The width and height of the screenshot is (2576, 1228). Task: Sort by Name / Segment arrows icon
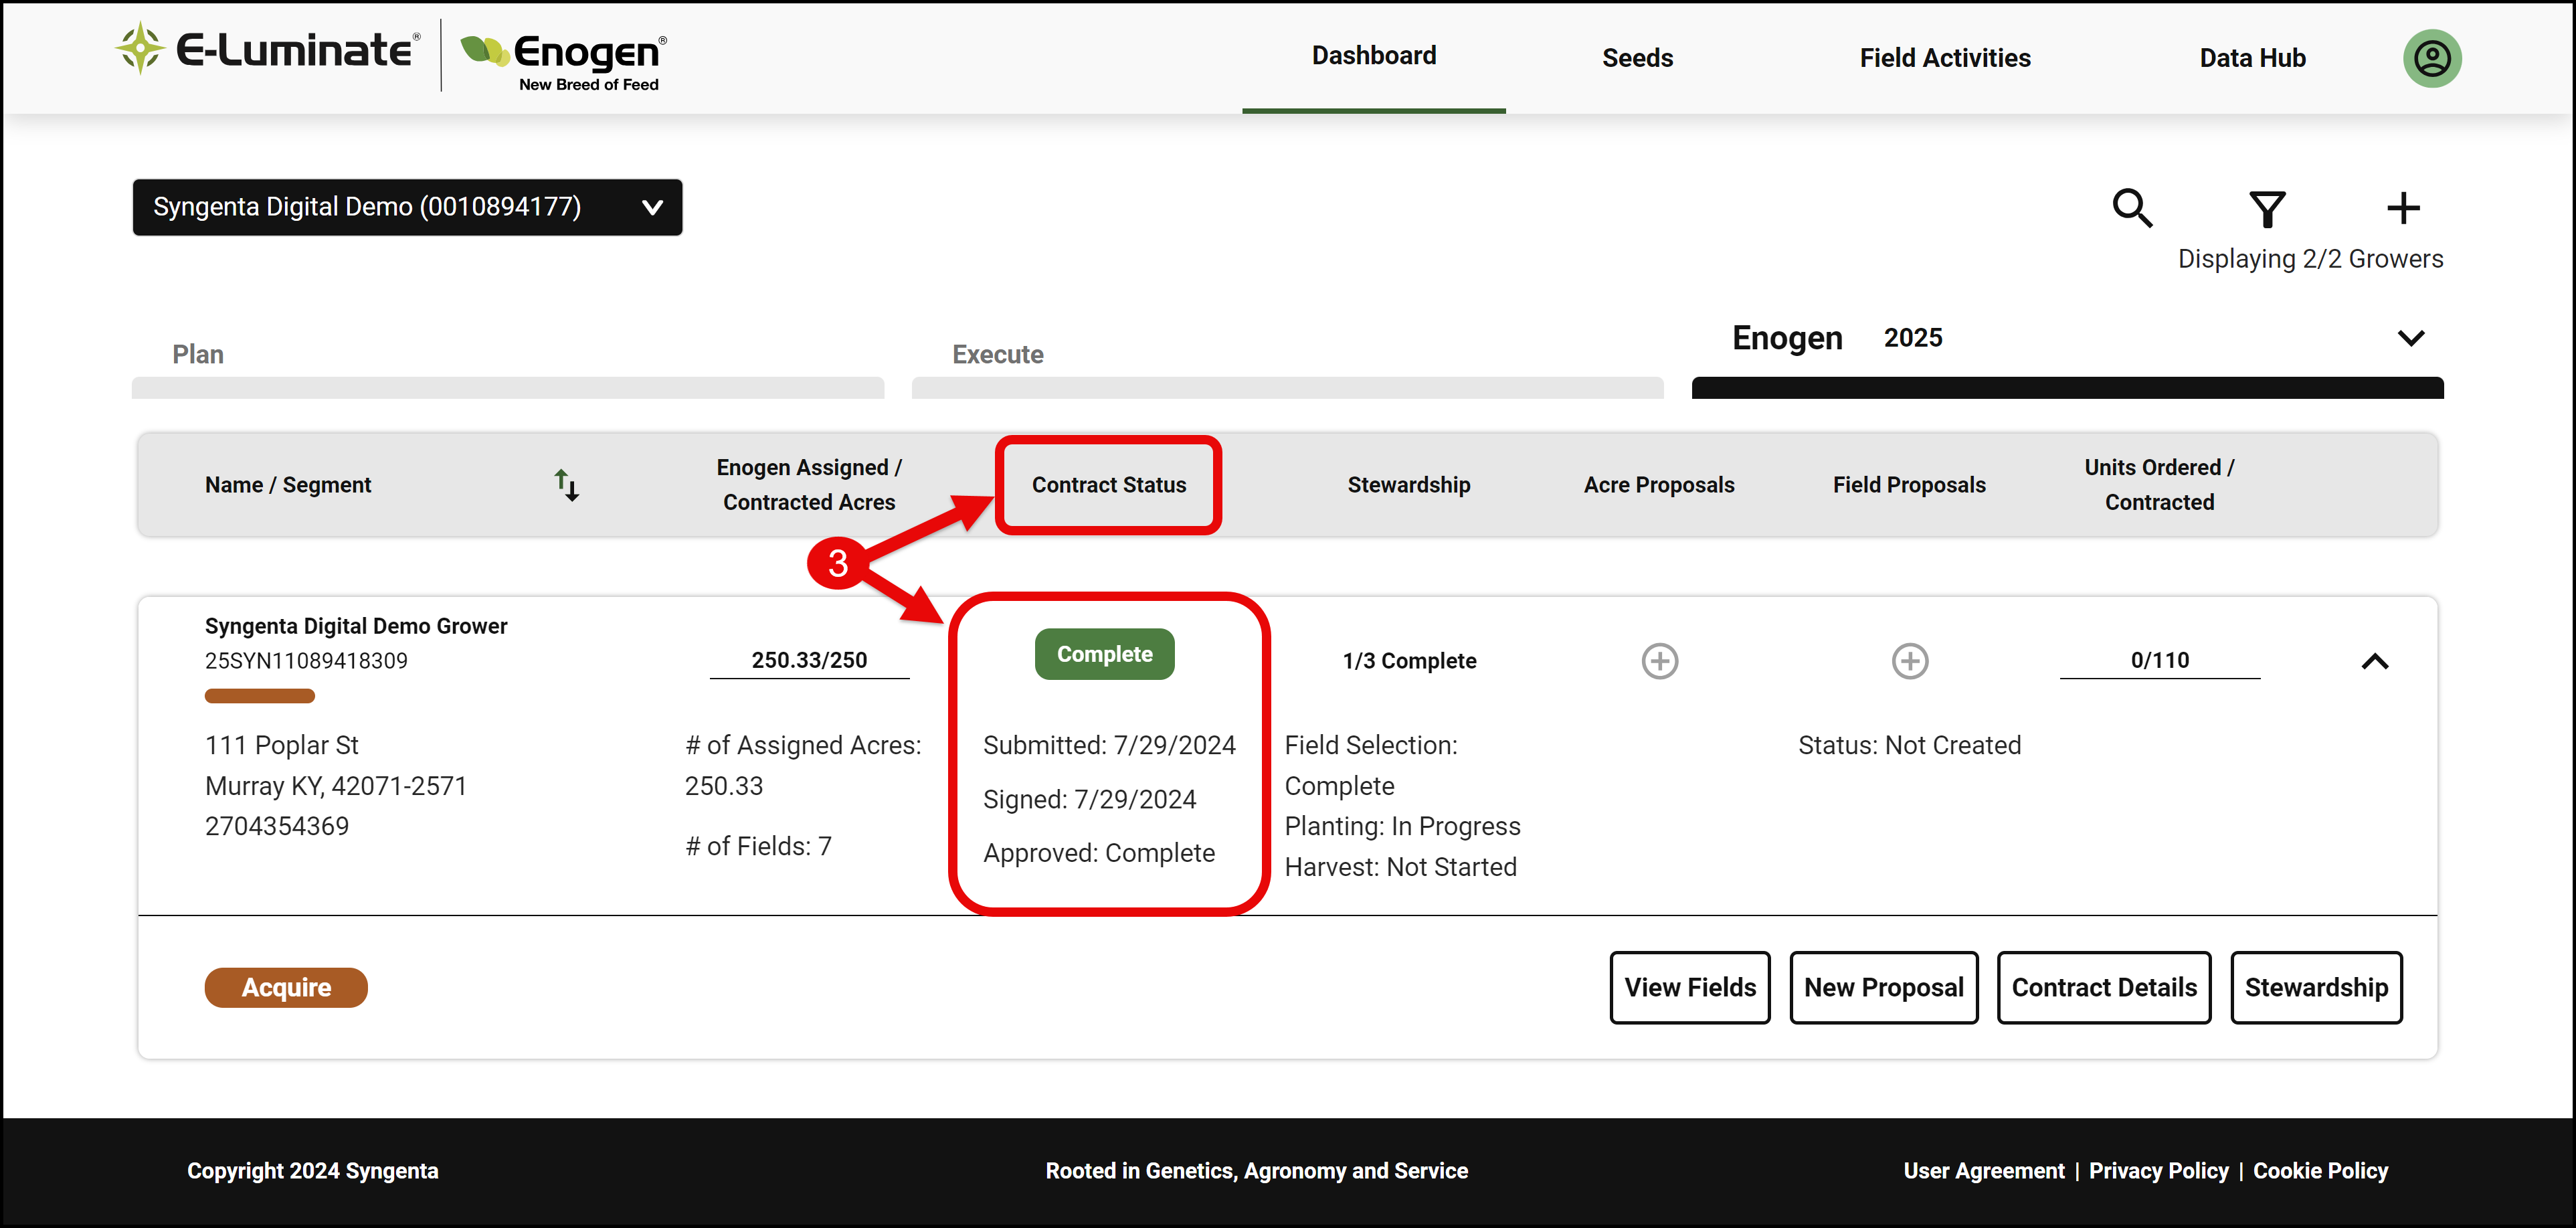point(567,485)
